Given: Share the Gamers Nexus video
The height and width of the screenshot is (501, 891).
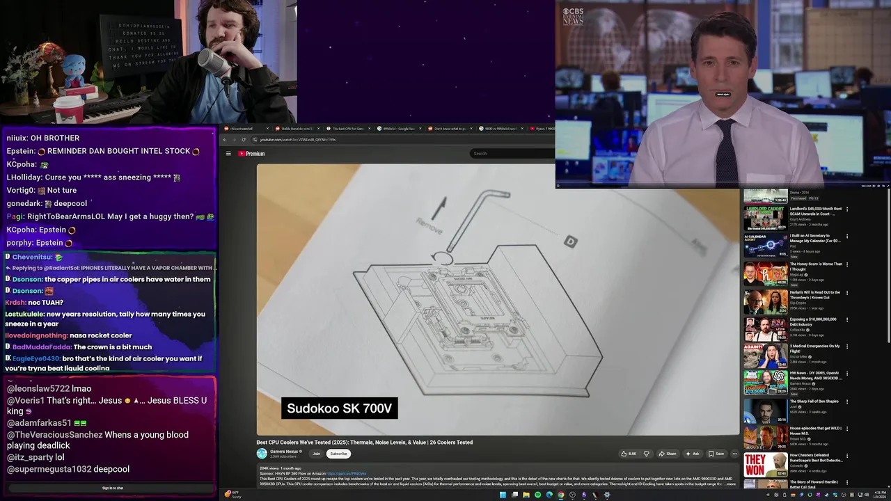Looking at the screenshot, I should tap(667, 454).
